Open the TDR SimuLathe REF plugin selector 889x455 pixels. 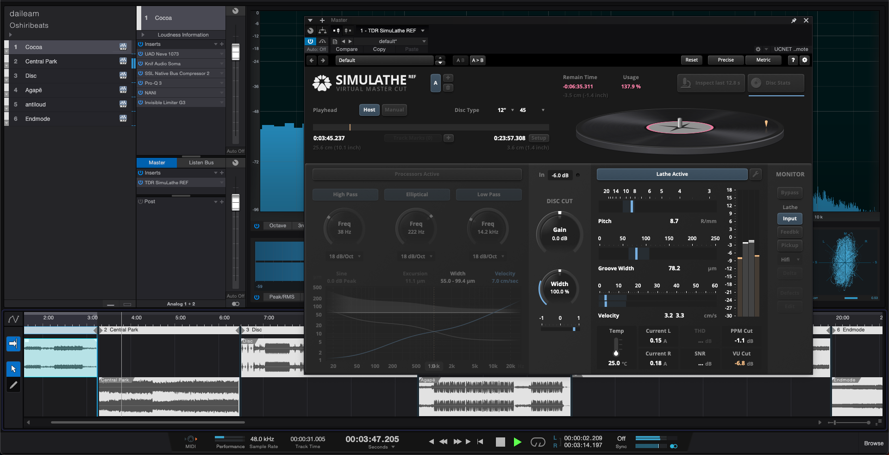[392, 31]
